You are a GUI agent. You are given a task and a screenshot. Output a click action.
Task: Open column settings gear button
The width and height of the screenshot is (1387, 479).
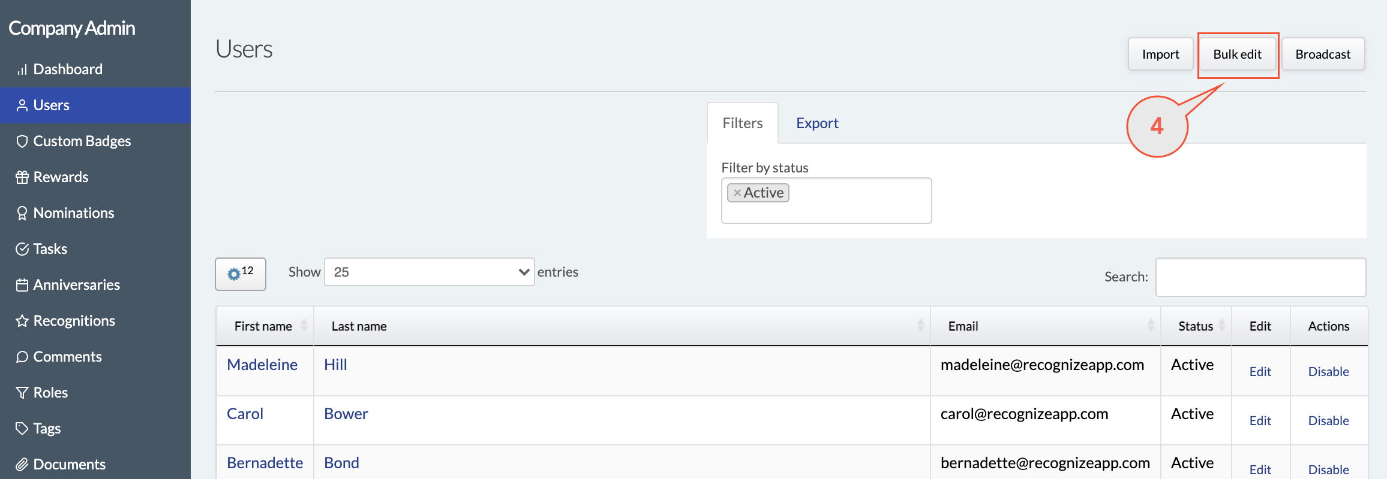241,274
